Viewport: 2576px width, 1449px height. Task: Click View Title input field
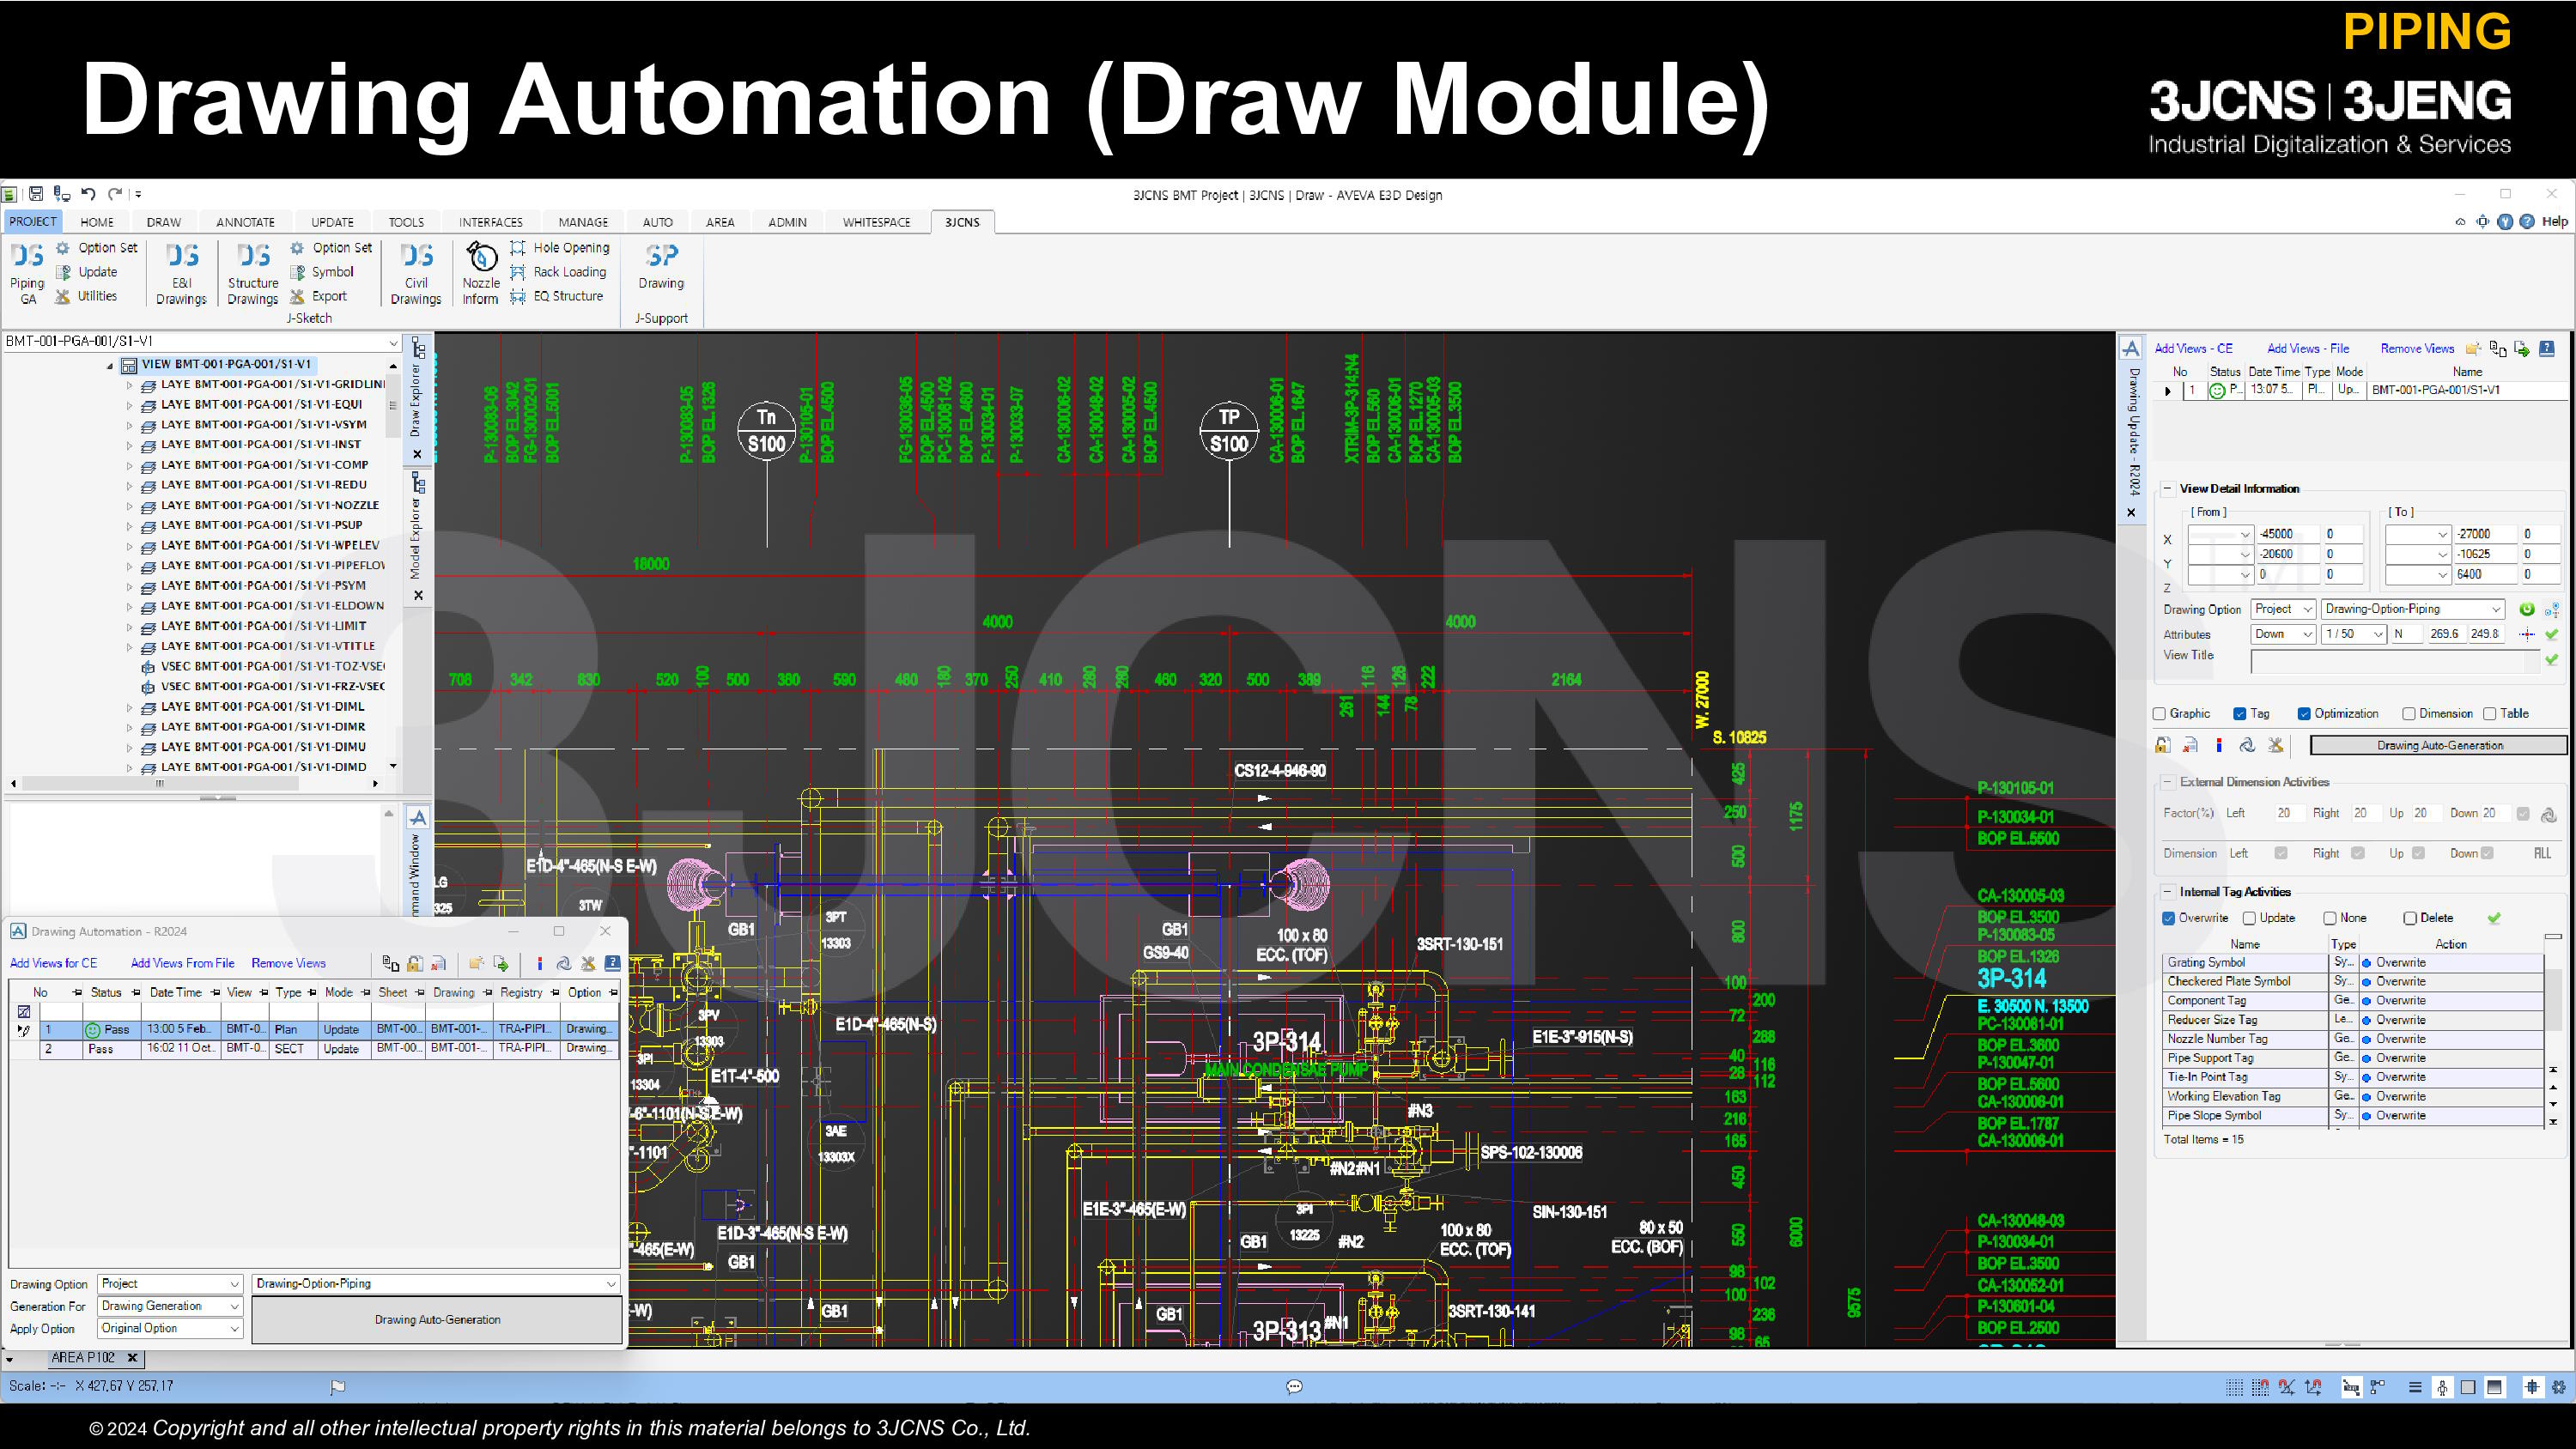pyautogui.click(x=2395, y=660)
